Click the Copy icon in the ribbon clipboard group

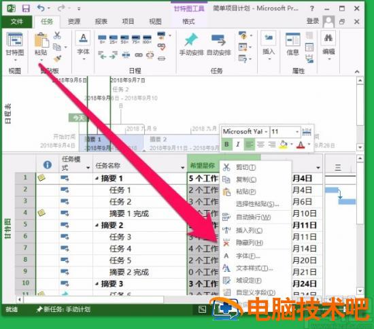56,47
